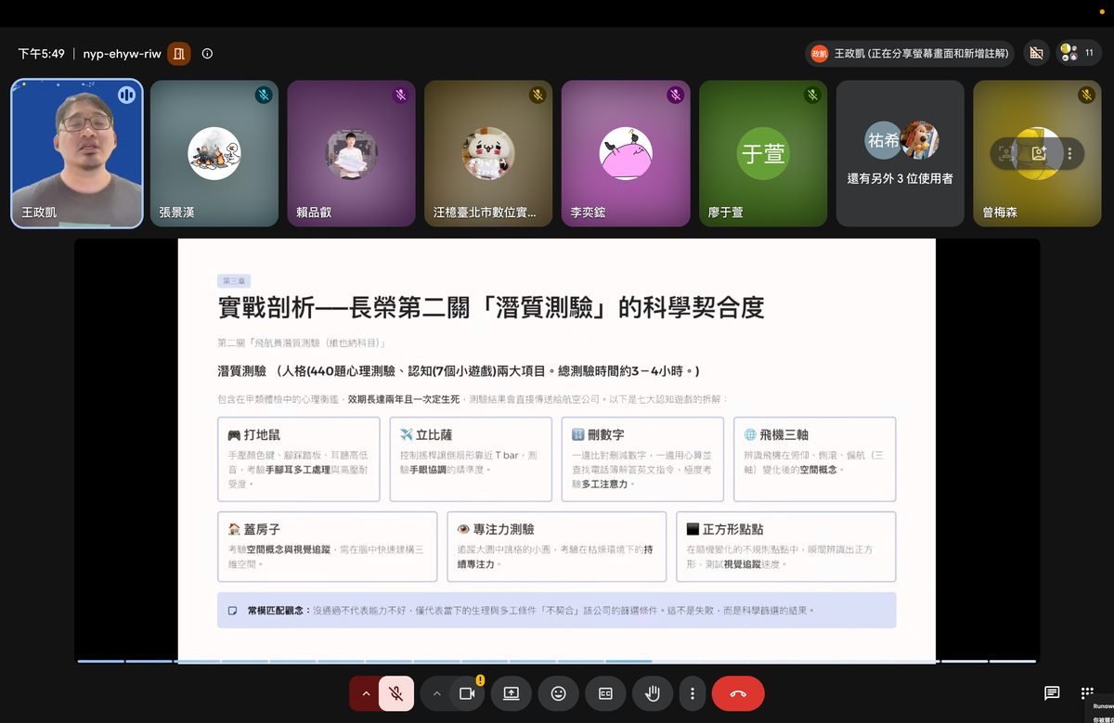Screen dimensions: 1114x723
Task: Click muted mic icon on 李奕鋐 tile
Action: tap(675, 95)
